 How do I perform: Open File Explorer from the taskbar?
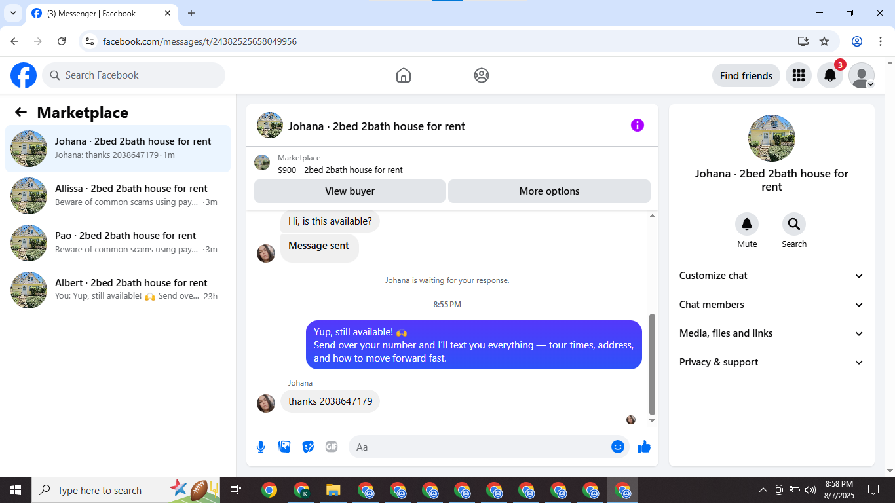pyautogui.click(x=333, y=490)
